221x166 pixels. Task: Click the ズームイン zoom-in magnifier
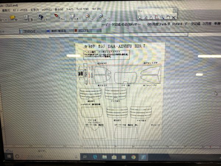click(87, 15)
